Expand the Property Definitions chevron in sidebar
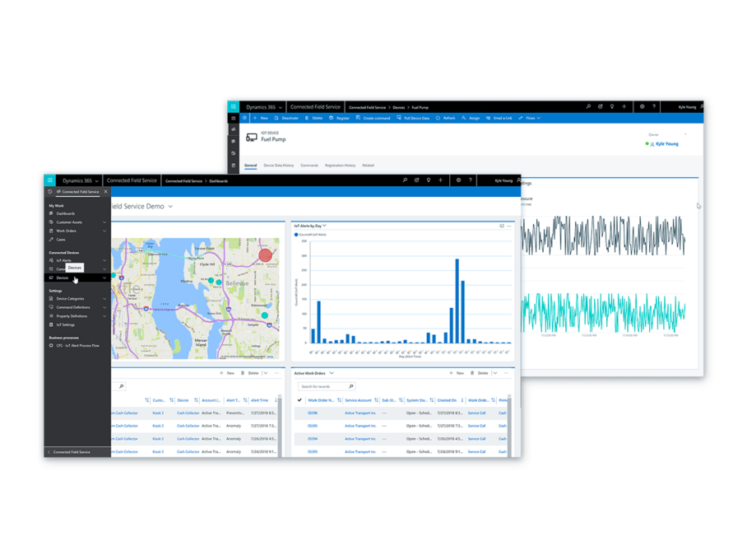 tap(104, 315)
